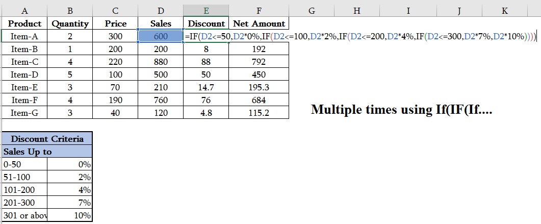Select column D header
The height and width of the screenshot is (224, 541).
click(161, 11)
